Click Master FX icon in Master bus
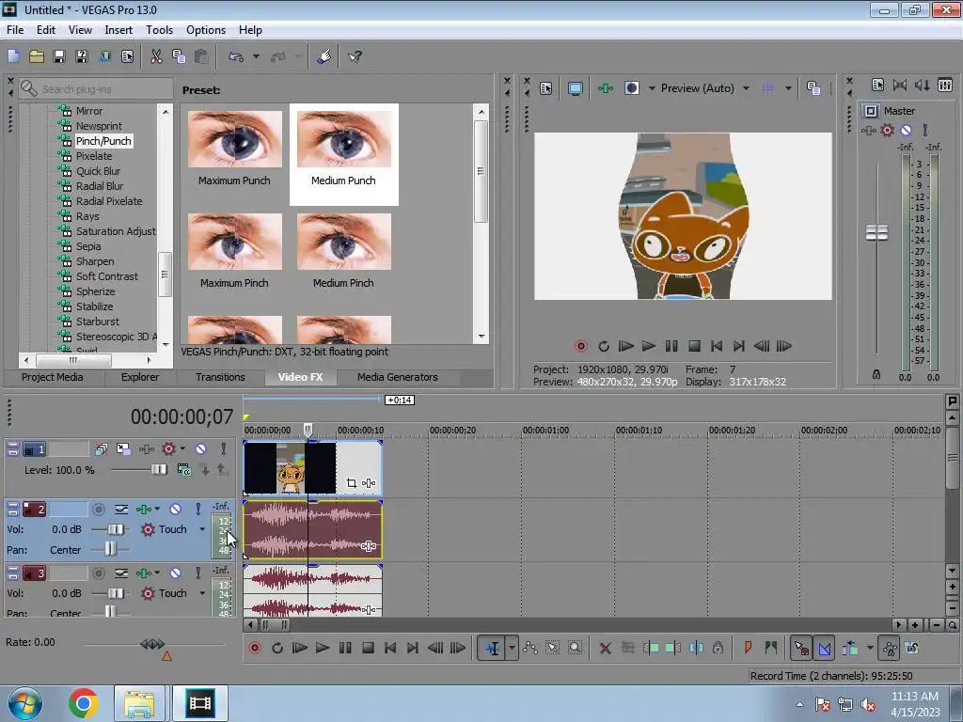 [x=868, y=130]
